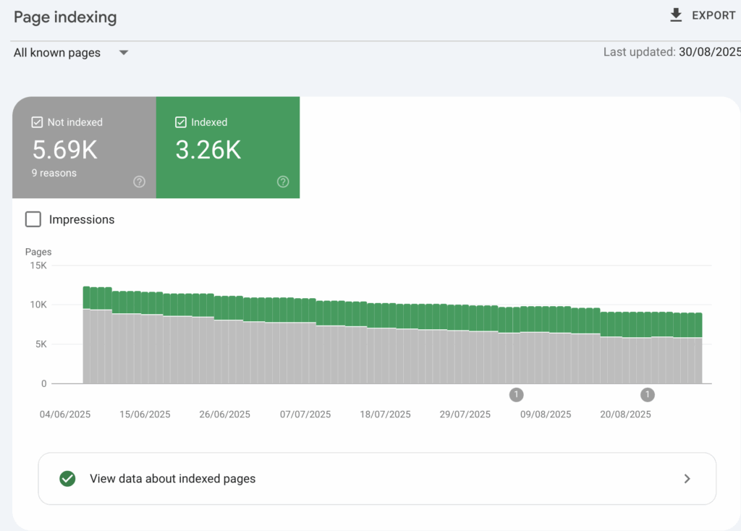
Task: Click green checkmark icon beside View data
Action: tap(67, 479)
